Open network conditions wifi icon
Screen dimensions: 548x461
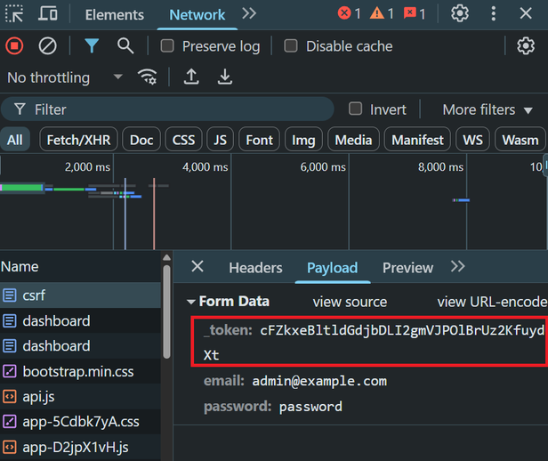point(148,77)
